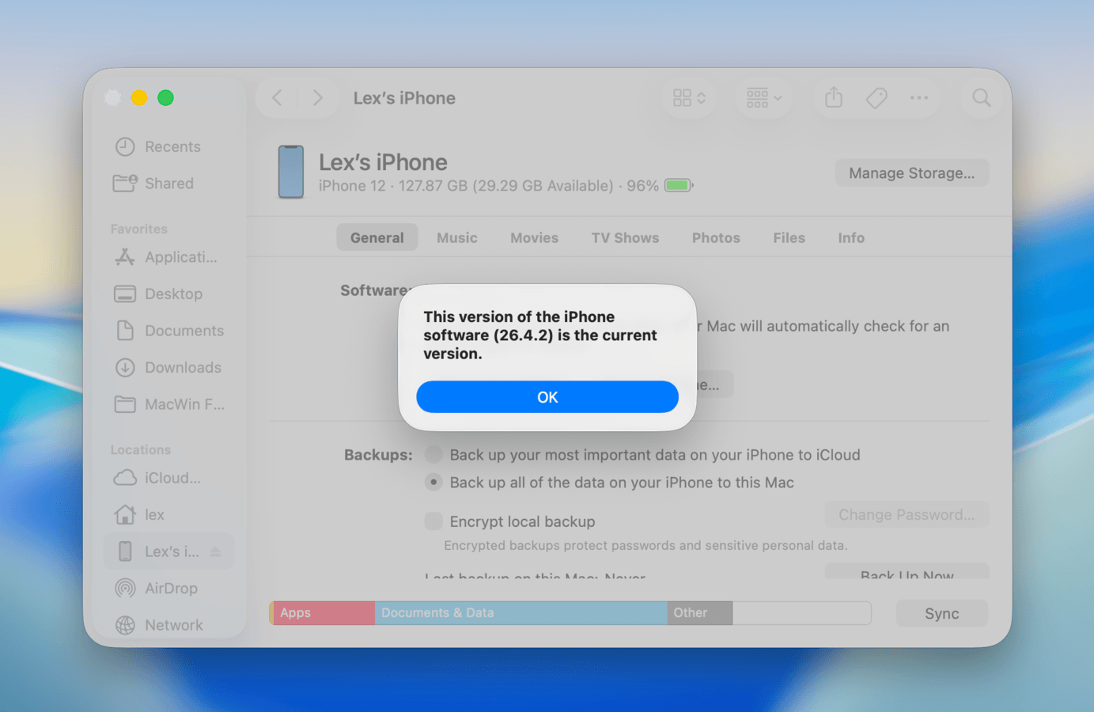Switch to the Info tab

point(851,238)
